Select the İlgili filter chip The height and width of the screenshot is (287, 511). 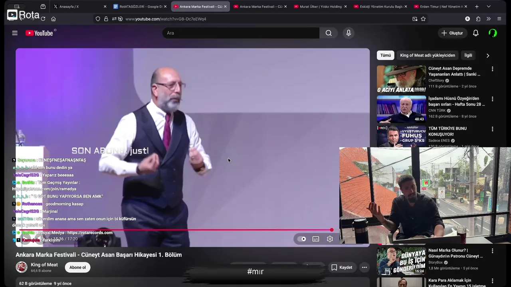click(x=468, y=55)
